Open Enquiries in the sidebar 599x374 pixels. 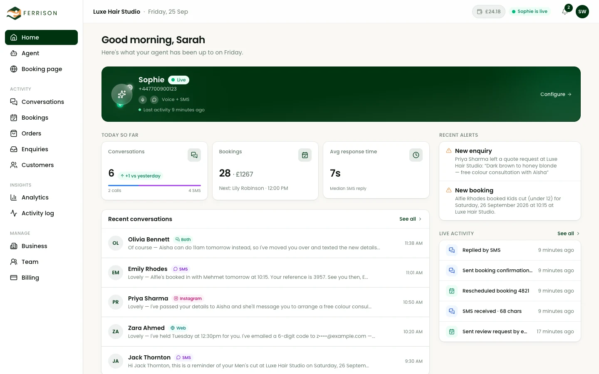(x=41, y=149)
